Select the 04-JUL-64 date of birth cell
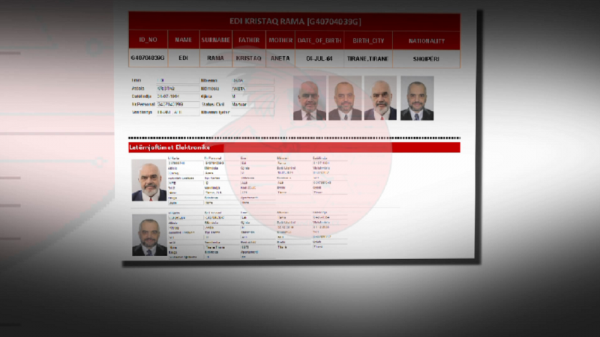 (319, 58)
